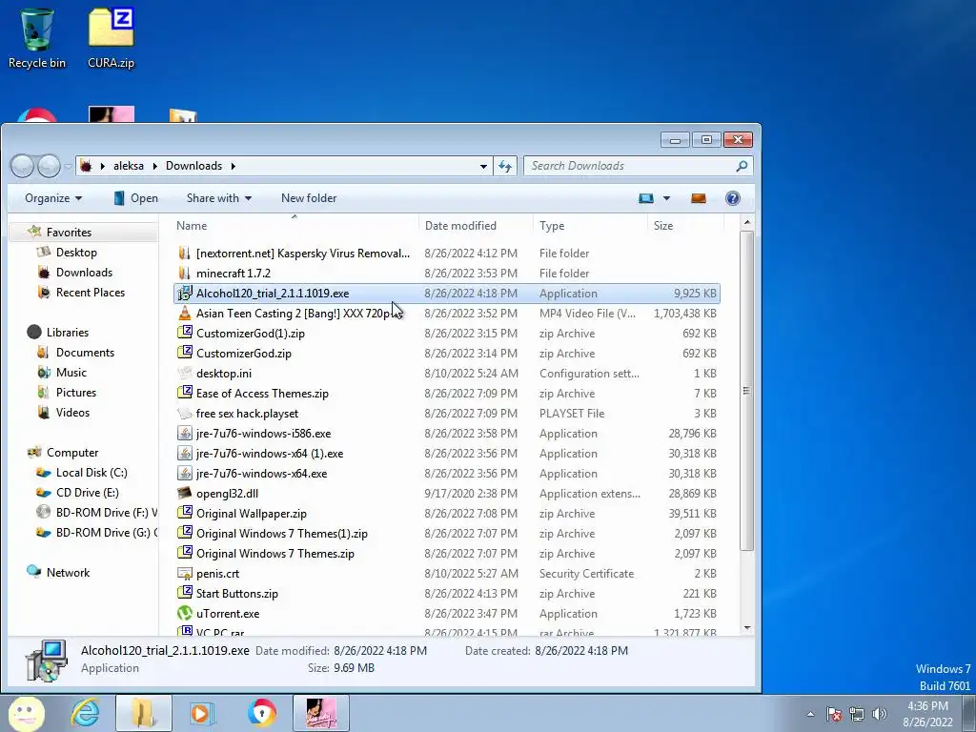Click the minecraft 1.7.2 folder icon
Image resolution: width=976 pixels, height=732 pixels.
[x=184, y=274]
